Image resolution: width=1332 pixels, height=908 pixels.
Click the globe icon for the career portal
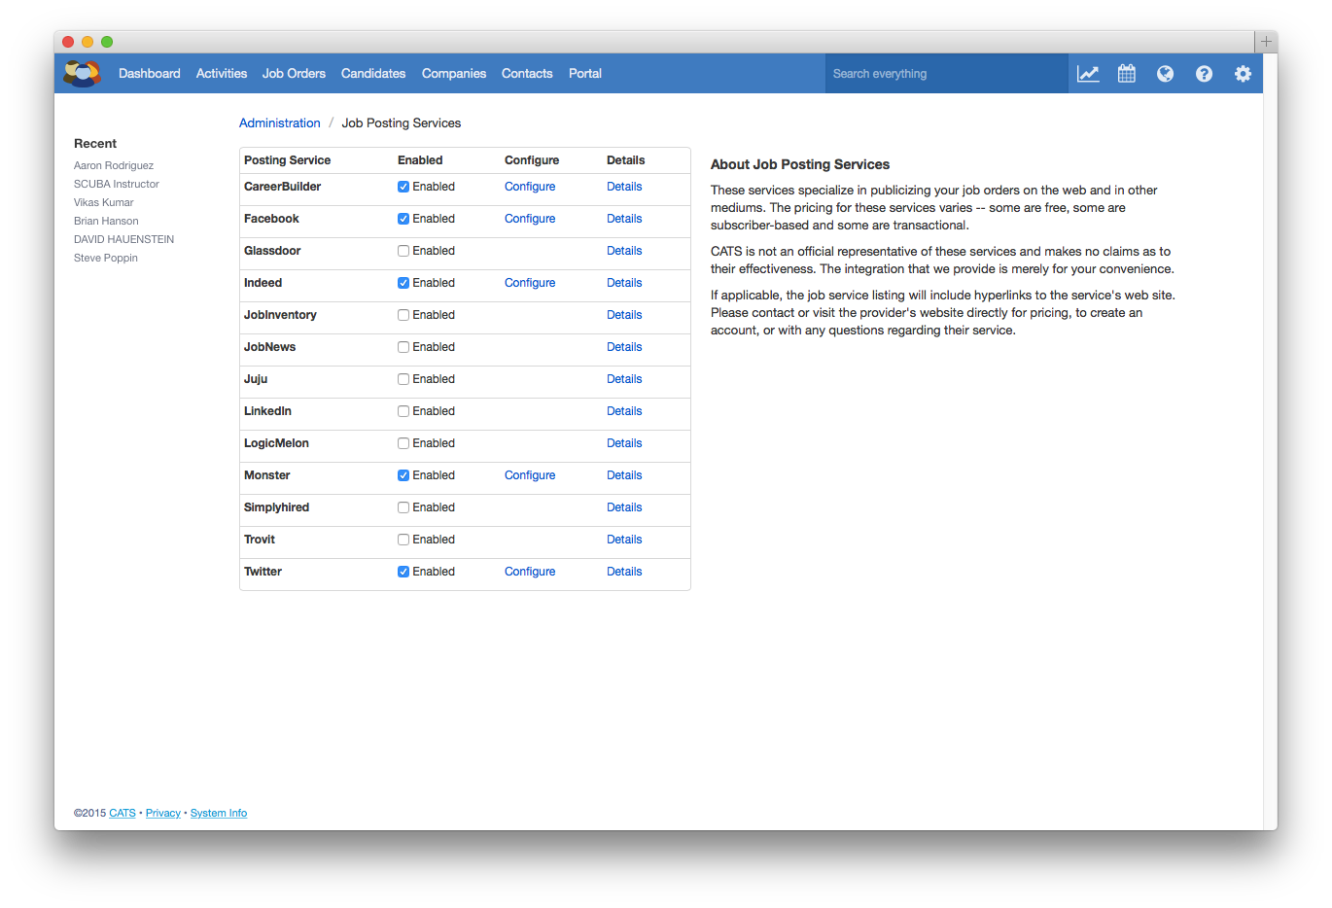pyautogui.click(x=1165, y=73)
